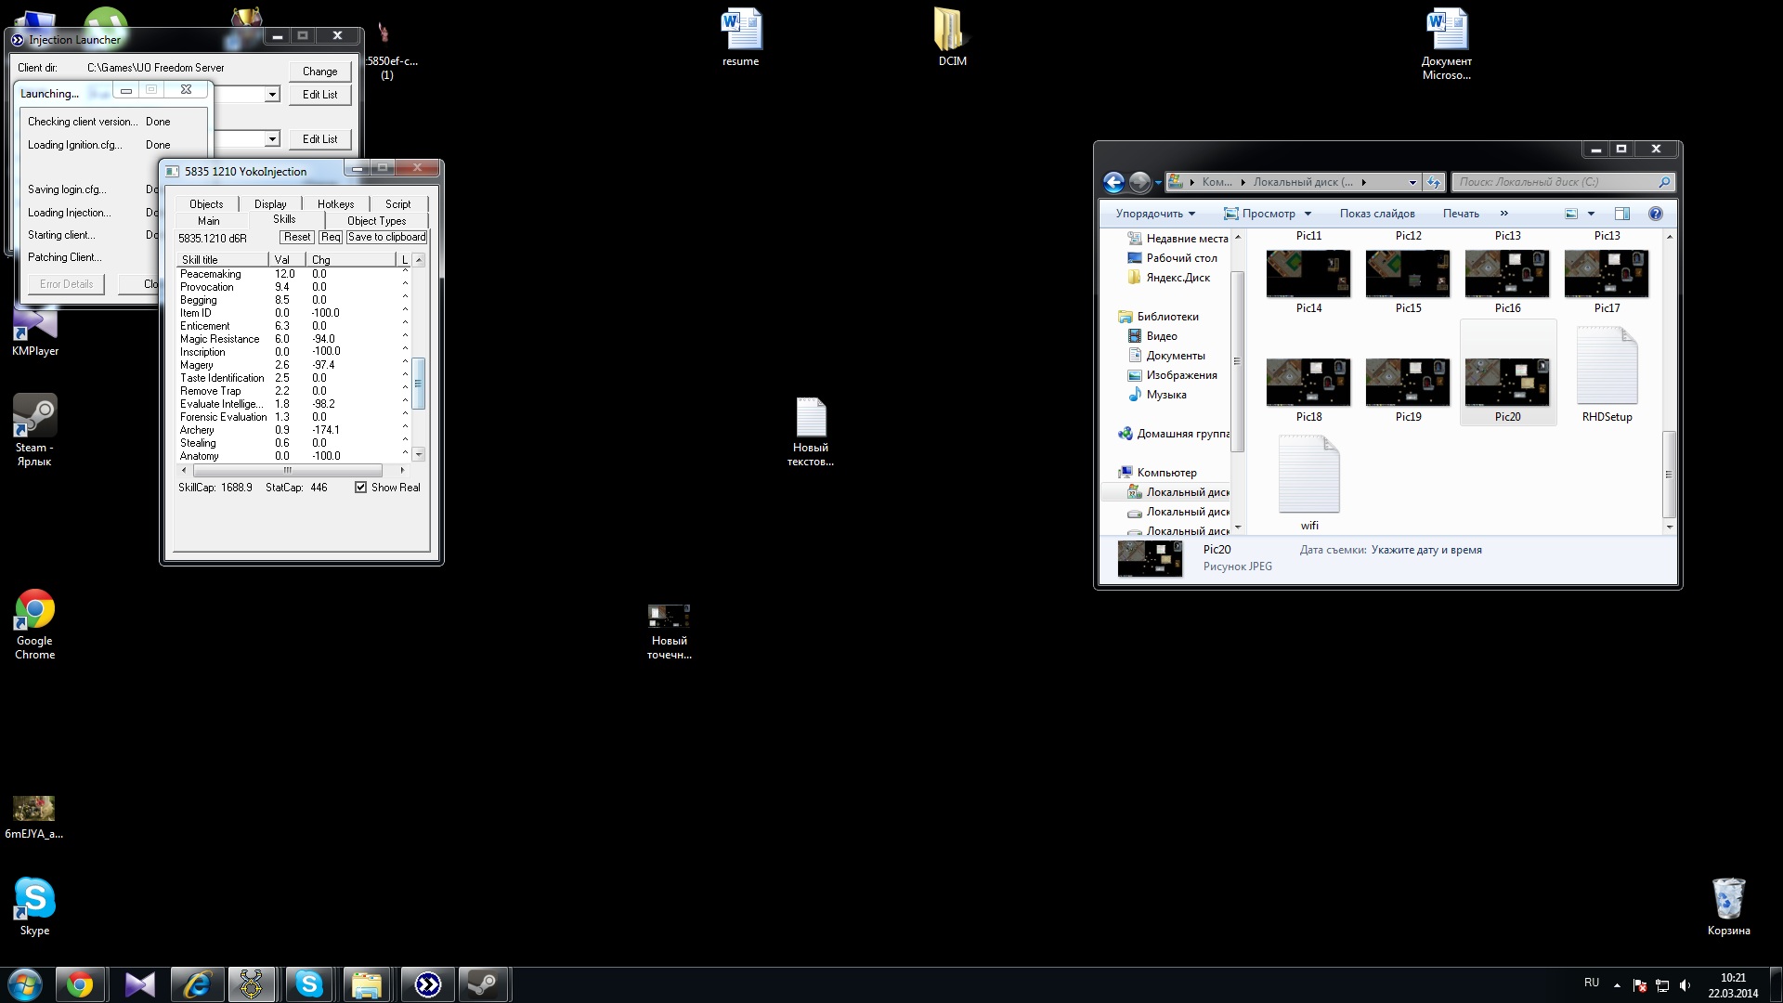Viewport: 1783px width, 1003px height.
Task: Open the Steam desktop shortcut
Action: tap(34, 416)
